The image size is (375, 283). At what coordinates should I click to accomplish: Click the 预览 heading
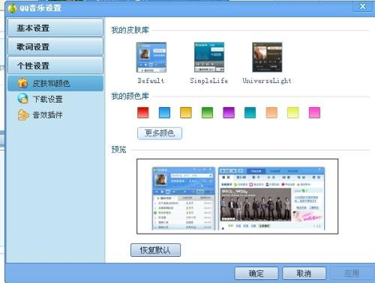(118, 150)
